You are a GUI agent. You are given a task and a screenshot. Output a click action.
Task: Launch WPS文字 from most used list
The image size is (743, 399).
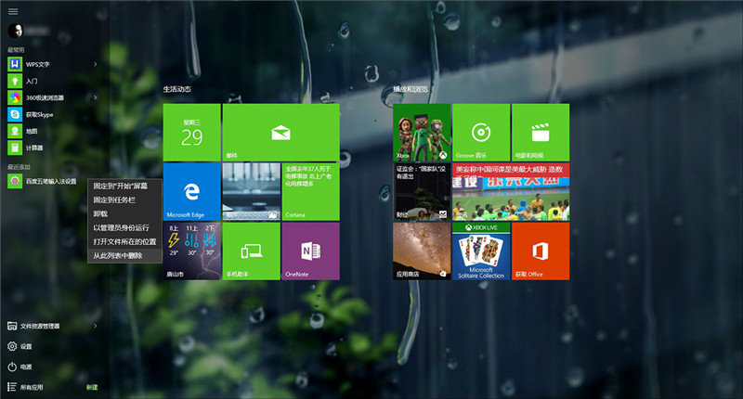click(x=53, y=64)
